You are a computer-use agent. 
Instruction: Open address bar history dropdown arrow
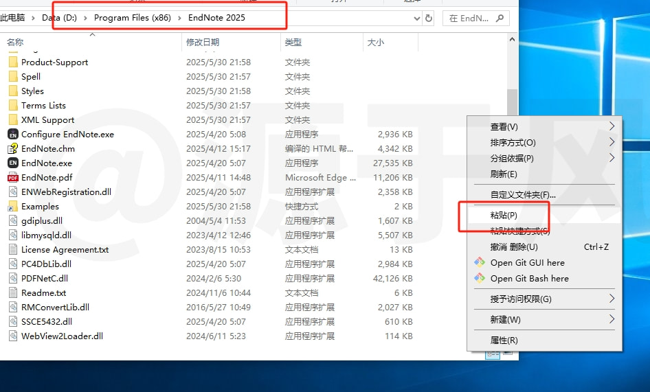coord(417,19)
